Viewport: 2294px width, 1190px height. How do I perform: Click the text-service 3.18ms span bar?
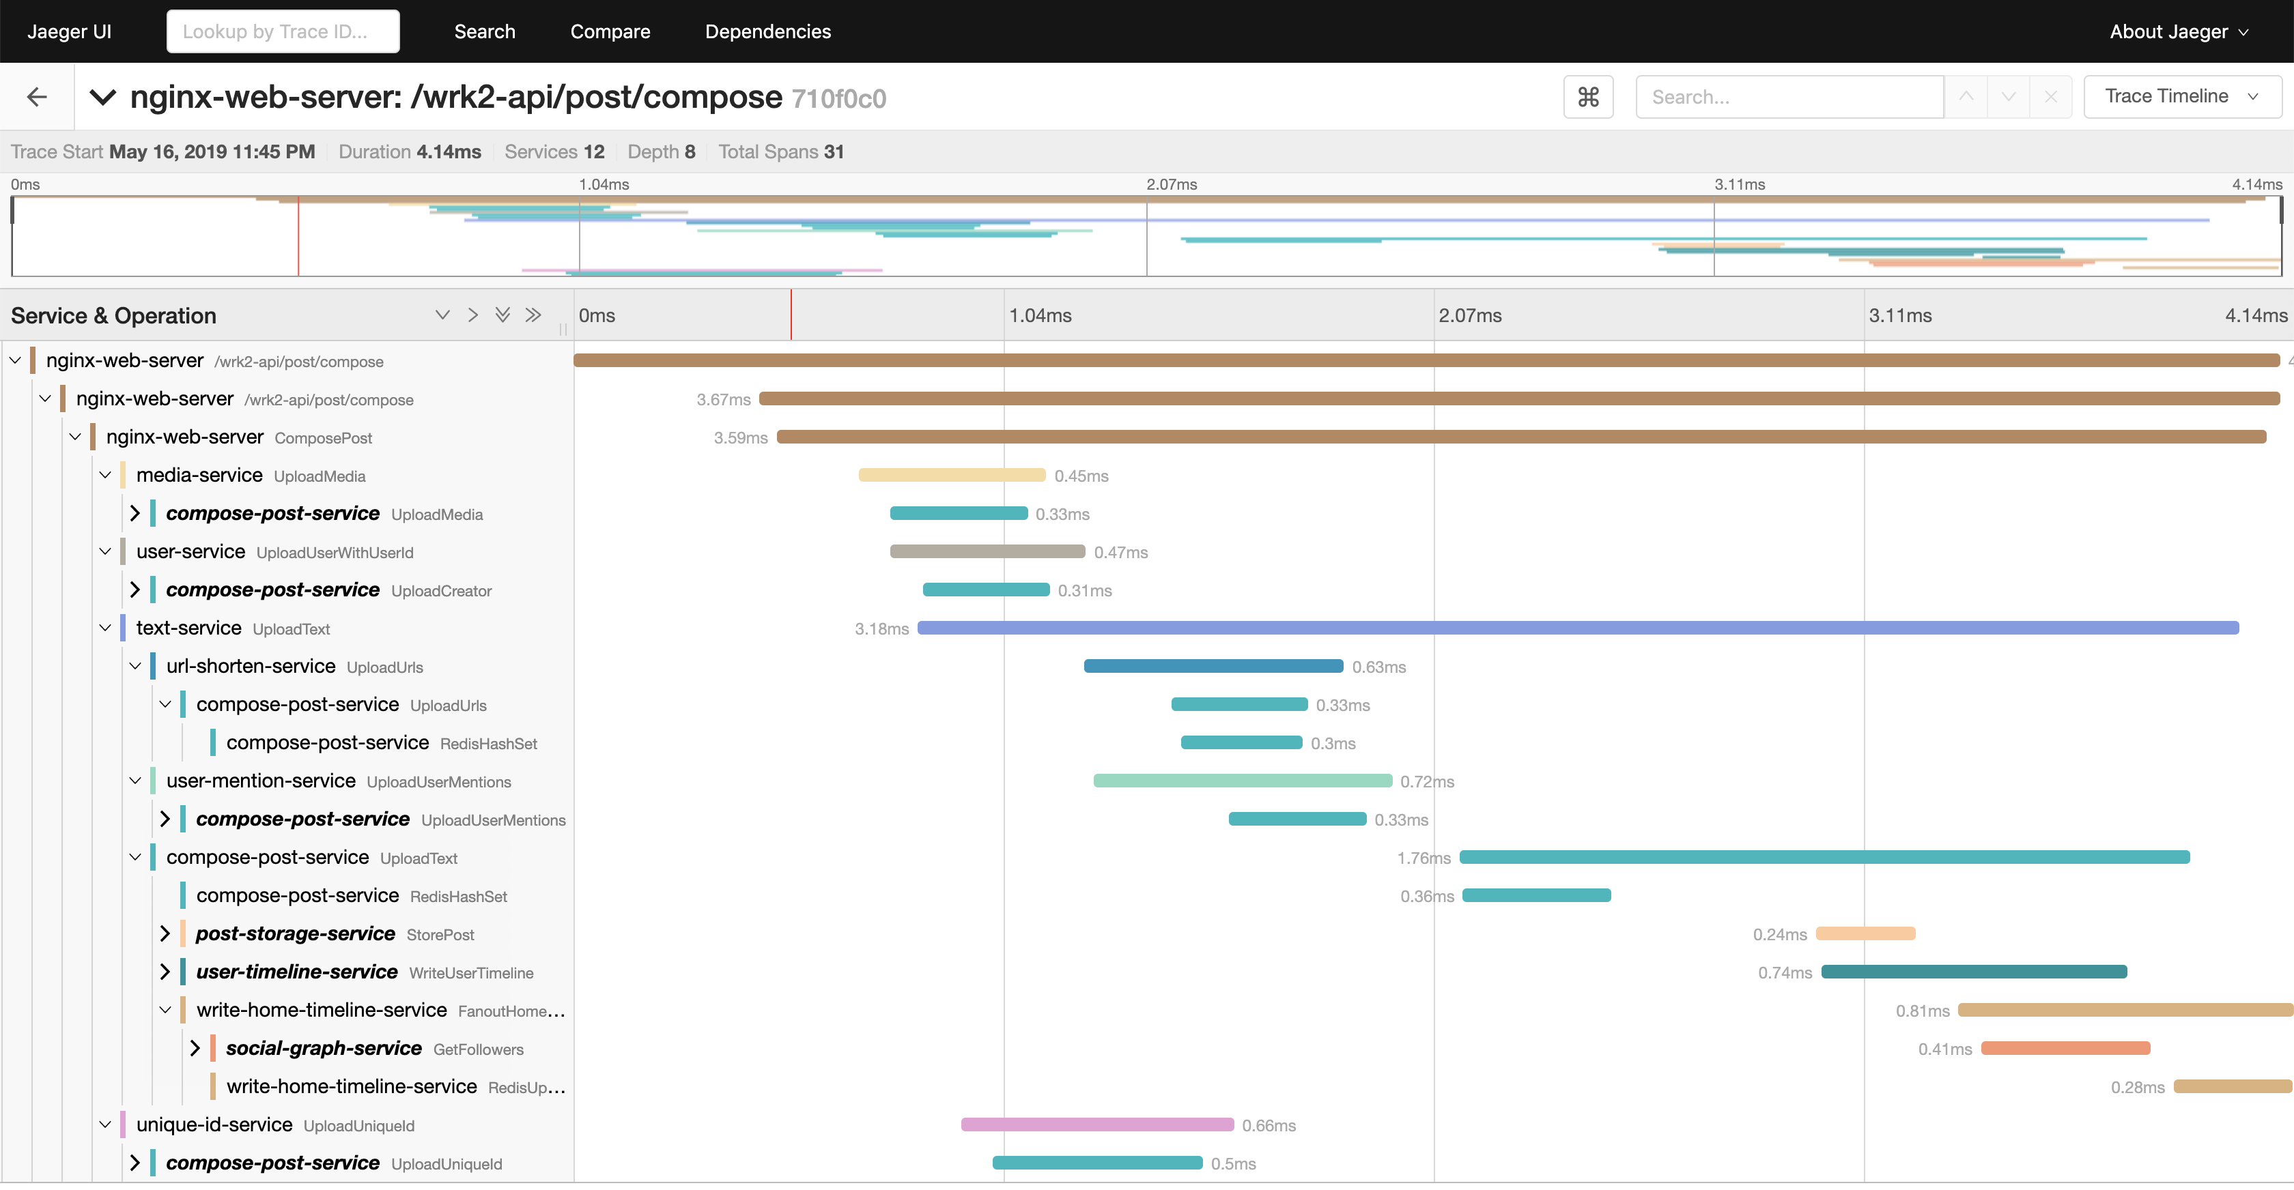(1576, 628)
